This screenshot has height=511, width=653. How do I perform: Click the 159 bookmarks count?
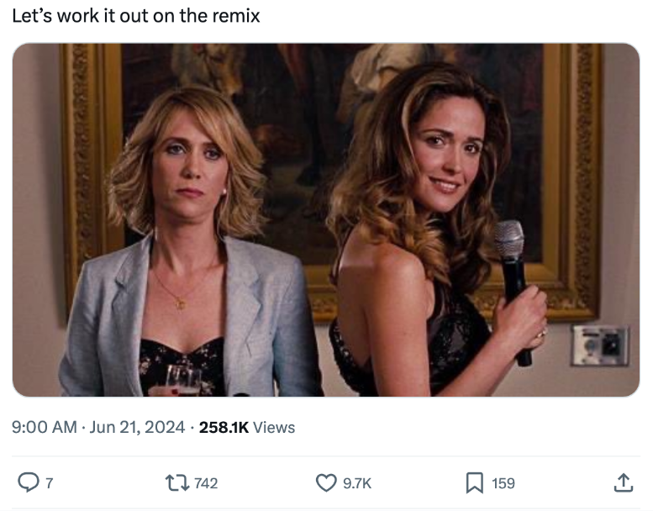click(x=503, y=483)
